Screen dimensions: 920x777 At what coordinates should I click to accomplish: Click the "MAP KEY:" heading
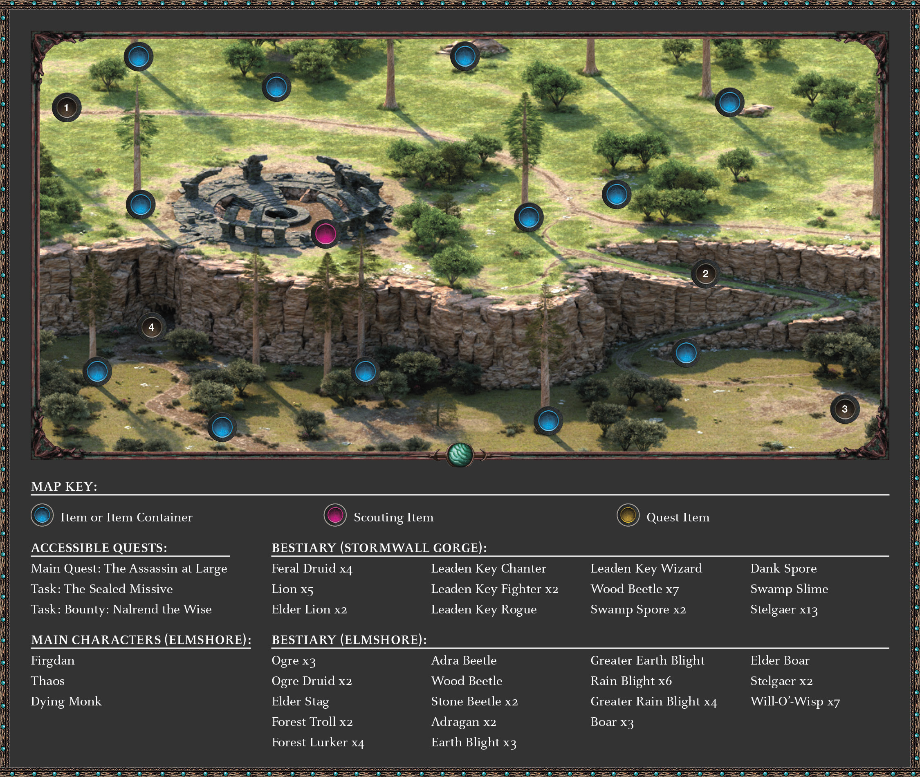pyautogui.click(x=64, y=486)
